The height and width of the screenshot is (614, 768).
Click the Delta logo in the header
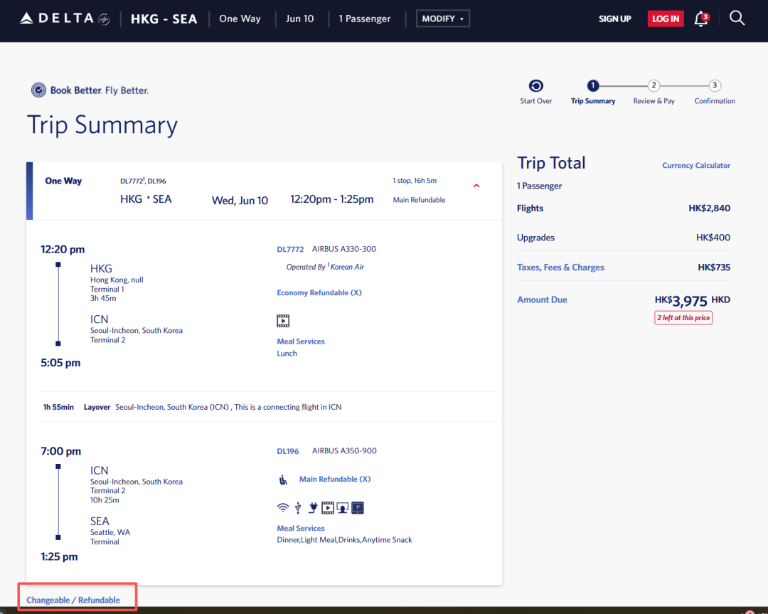(64, 18)
